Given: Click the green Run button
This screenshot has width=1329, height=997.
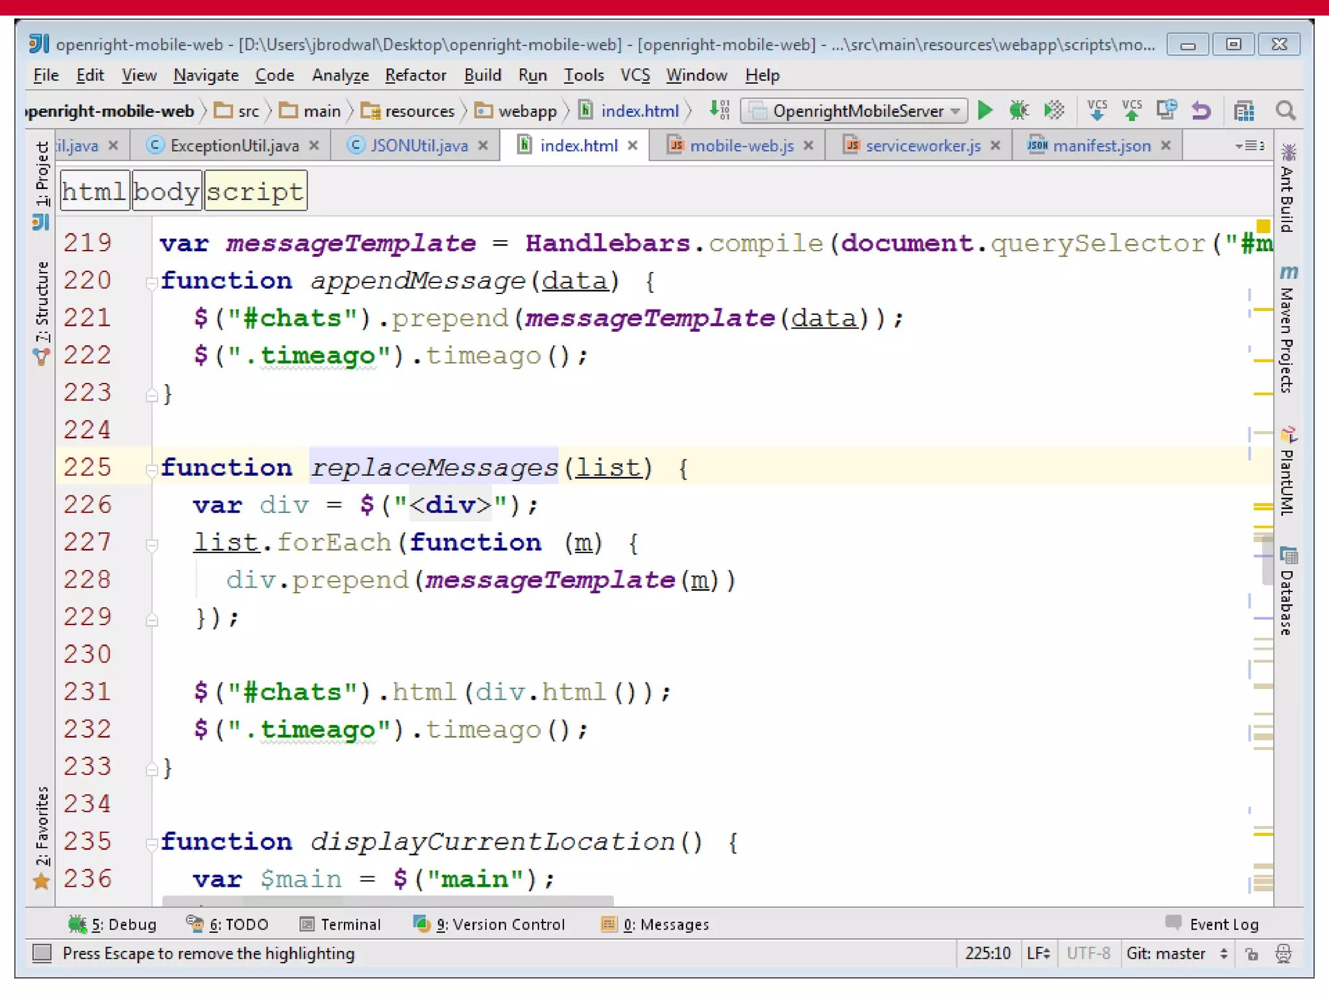Looking at the screenshot, I should click(x=985, y=111).
